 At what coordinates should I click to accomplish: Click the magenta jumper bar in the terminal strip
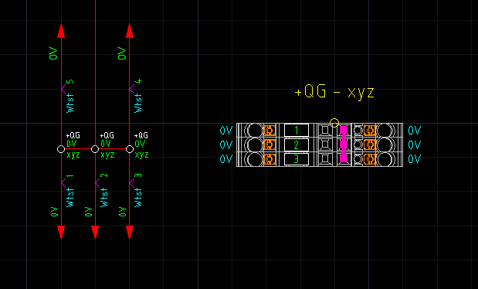(x=344, y=144)
